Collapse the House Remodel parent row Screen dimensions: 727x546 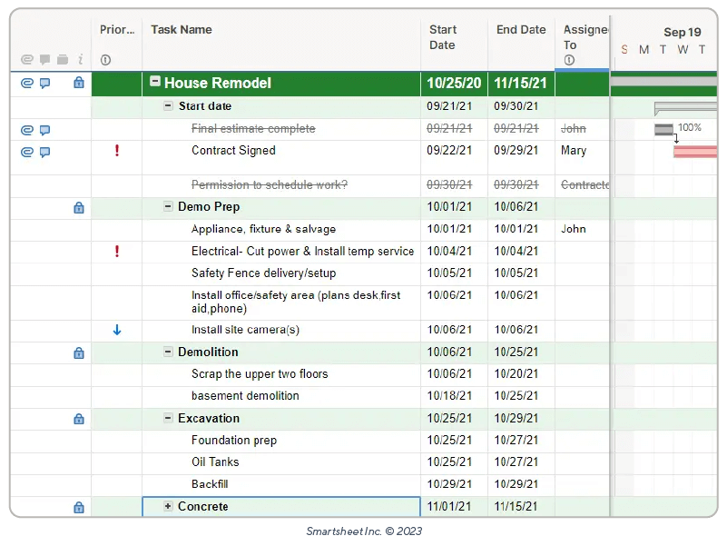(155, 82)
